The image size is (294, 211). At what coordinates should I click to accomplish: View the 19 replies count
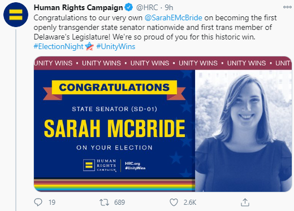tap(52, 203)
